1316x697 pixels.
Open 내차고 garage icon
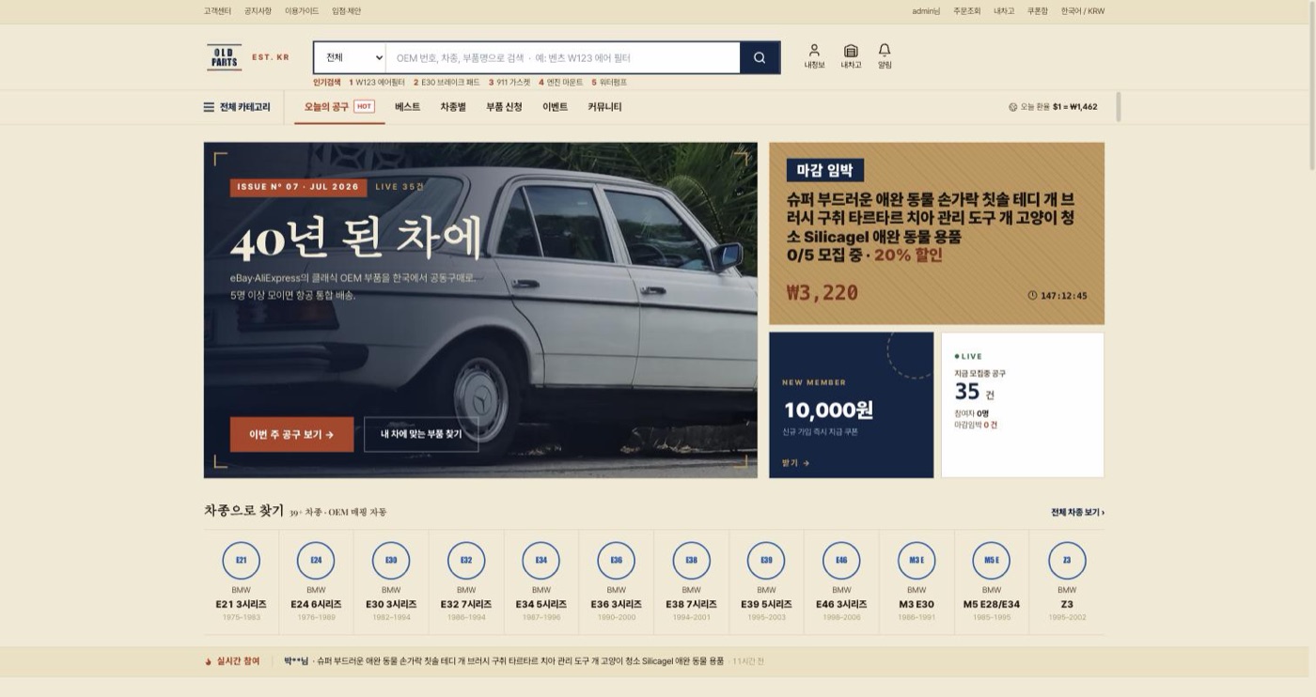tap(851, 56)
